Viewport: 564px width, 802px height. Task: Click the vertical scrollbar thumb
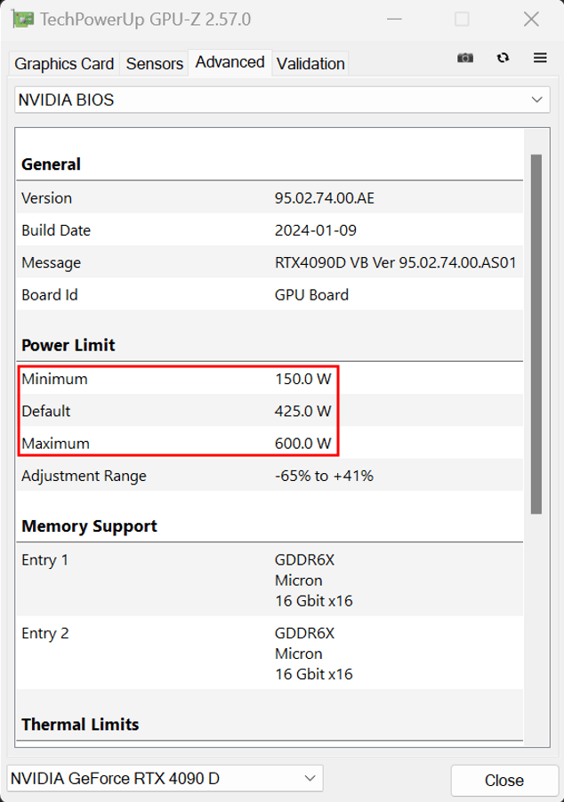tap(536, 333)
